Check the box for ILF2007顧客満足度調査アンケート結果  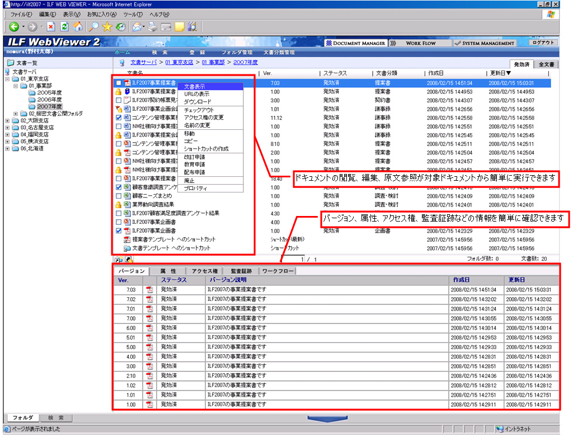118,213
